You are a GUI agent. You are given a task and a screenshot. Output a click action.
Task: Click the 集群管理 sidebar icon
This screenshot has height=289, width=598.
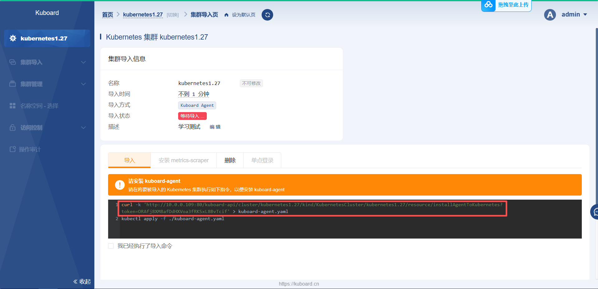(x=12, y=84)
